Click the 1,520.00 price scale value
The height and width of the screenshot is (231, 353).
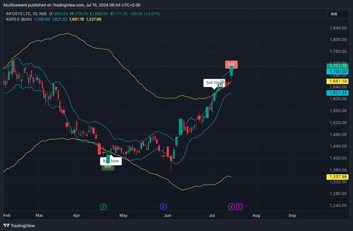[338, 122]
